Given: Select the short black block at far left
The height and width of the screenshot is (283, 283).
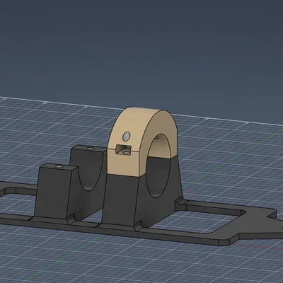Looking at the screenshot, I should [x=55, y=192].
